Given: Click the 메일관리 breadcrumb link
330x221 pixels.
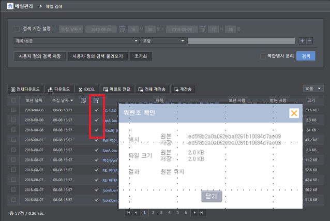Looking at the screenshot, I should click(24, 6).
